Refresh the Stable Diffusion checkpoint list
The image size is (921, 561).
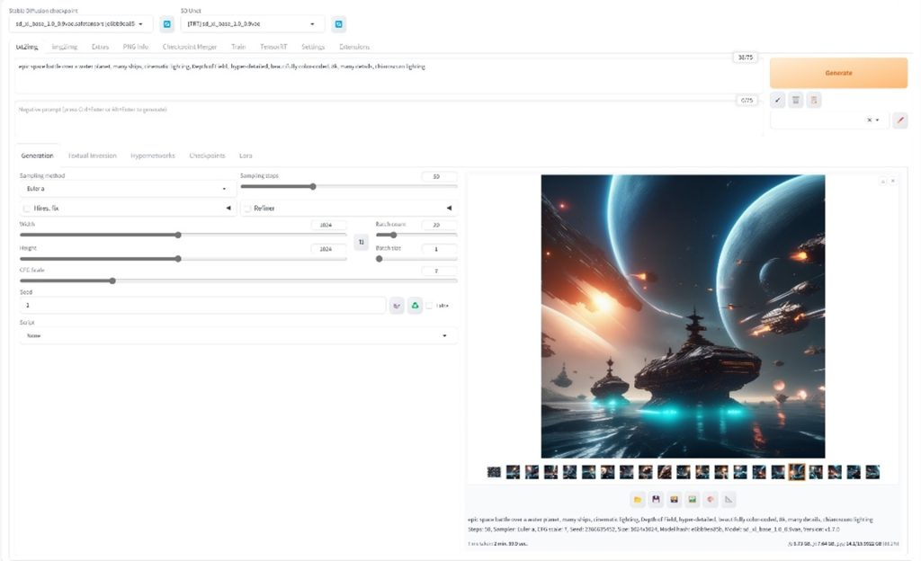[x=166, y=24]
